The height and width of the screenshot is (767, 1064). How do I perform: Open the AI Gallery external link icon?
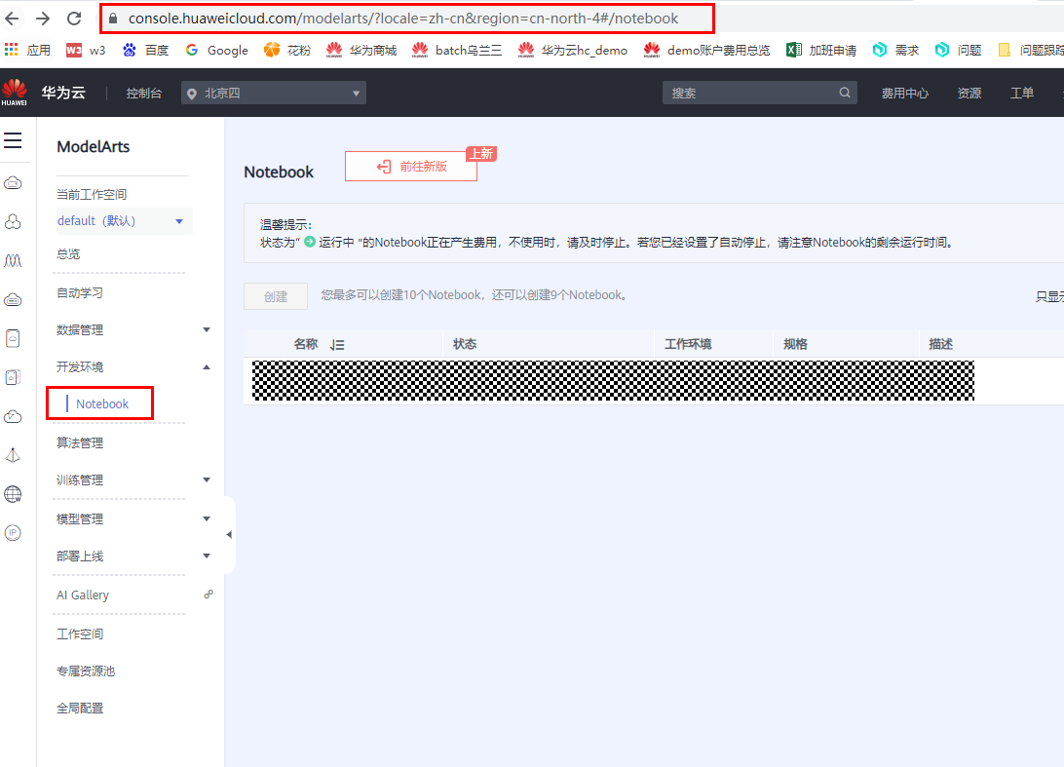click(209, 594)
